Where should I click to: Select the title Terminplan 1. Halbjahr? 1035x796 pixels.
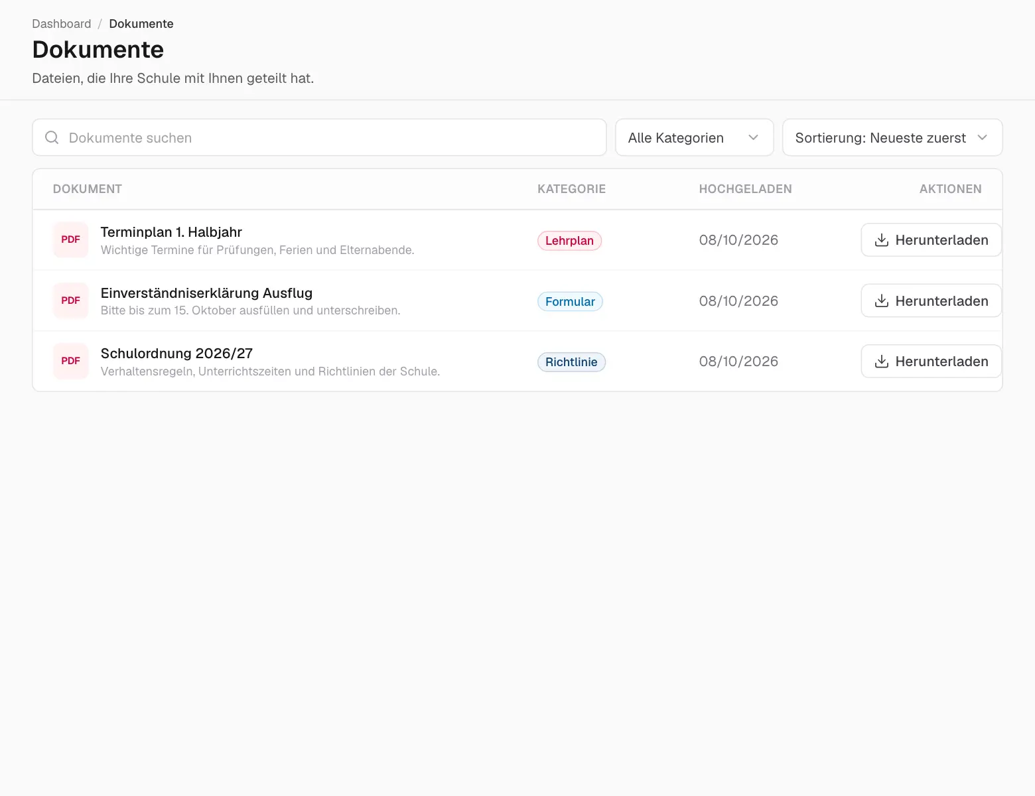[x=171, y=232]
